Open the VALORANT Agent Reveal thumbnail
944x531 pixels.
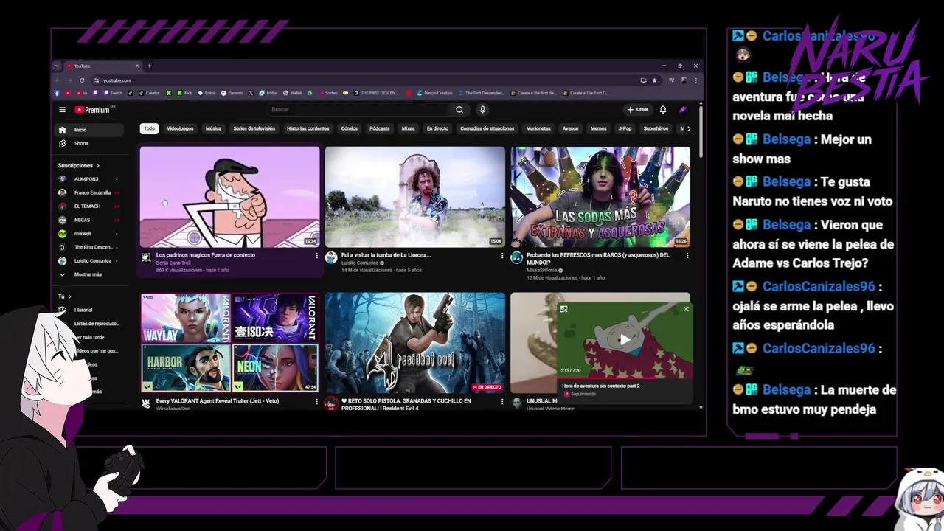tap(230, 343)
